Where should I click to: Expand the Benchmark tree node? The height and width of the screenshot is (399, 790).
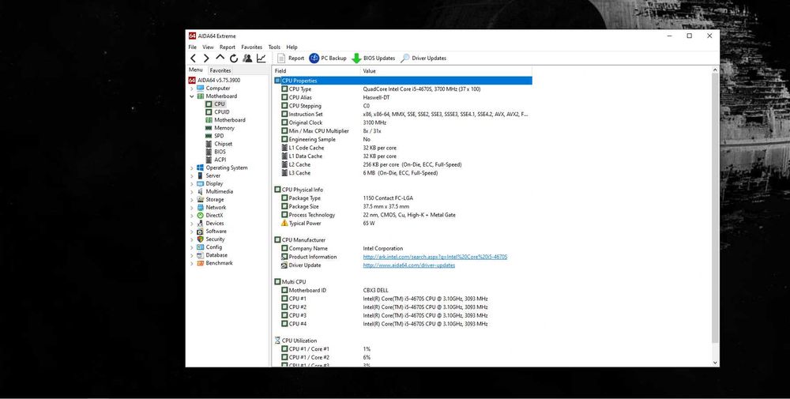[192, 263]
